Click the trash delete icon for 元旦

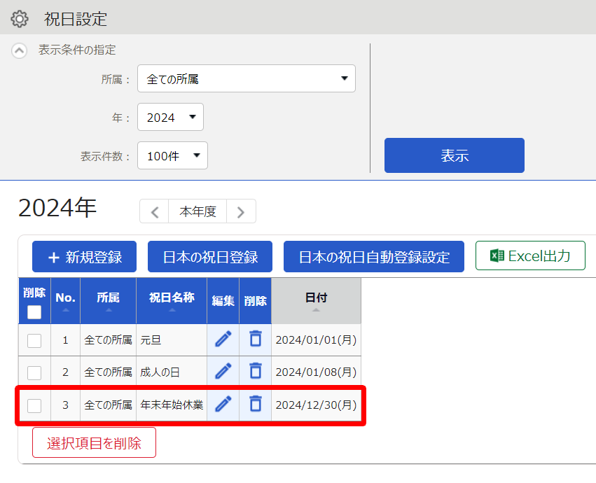256,339
